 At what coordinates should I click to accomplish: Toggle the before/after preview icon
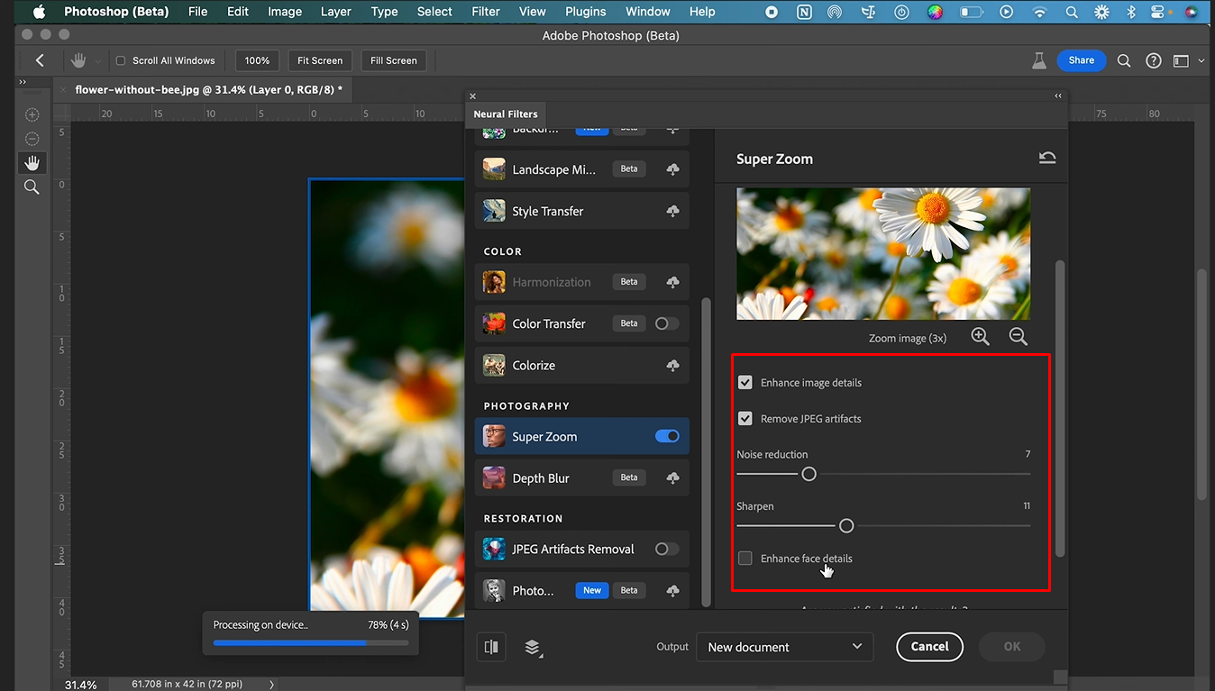coord(491,647)
